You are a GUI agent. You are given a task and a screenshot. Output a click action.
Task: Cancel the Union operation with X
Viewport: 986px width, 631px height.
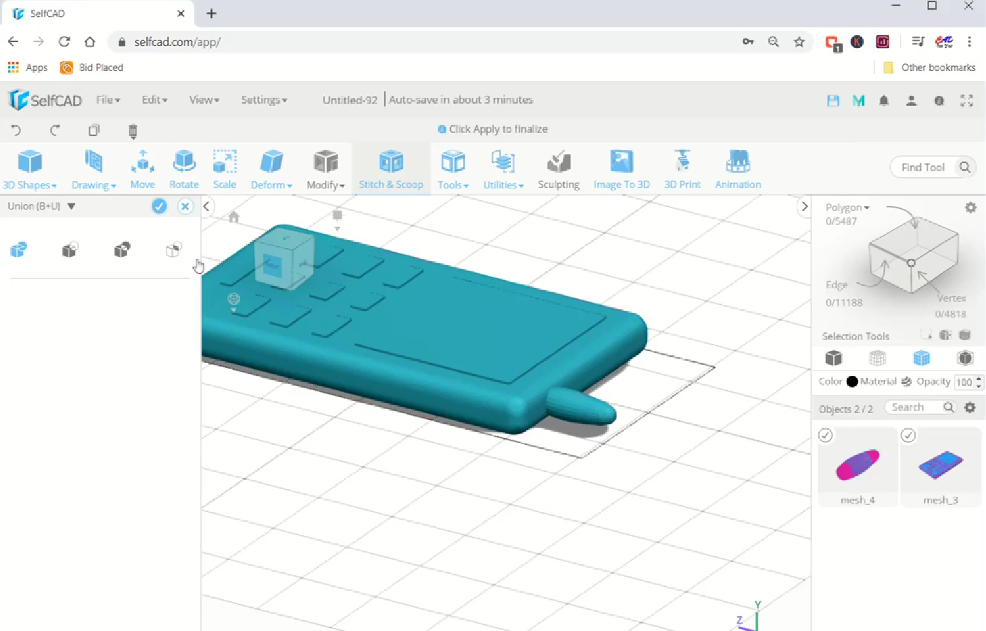185,206
